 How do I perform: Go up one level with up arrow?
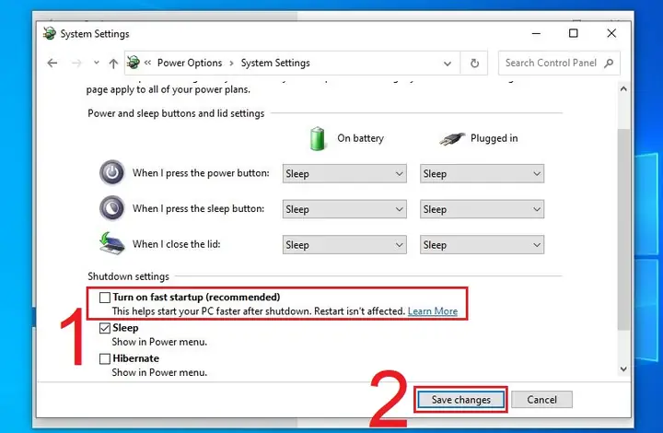pyautogui.click(x=113, y=63)
